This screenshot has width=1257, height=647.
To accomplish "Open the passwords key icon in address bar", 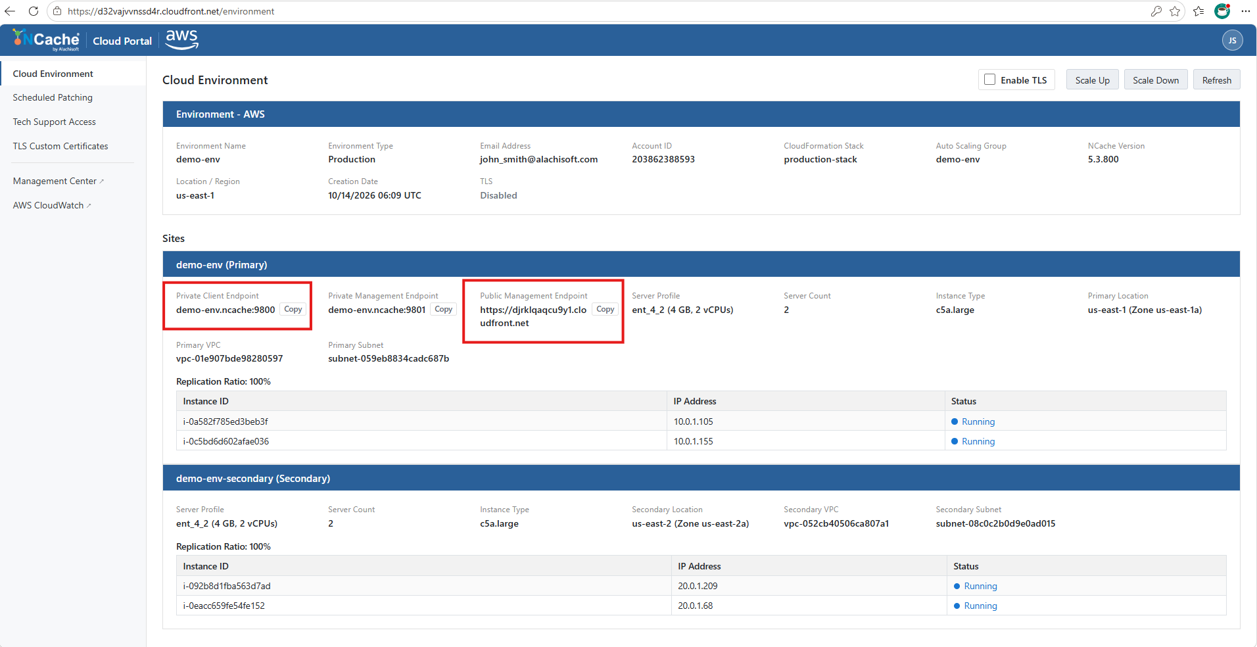I will coord(1156,11).
